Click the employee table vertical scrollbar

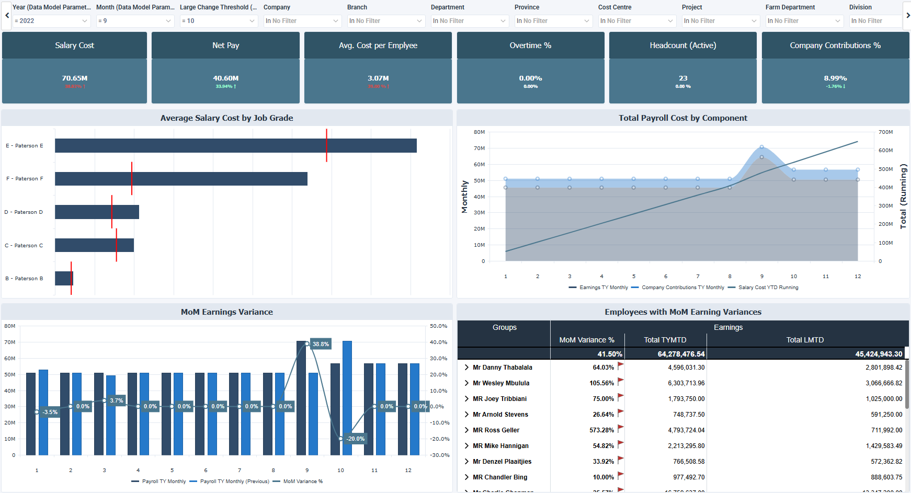tap(907, 384)
